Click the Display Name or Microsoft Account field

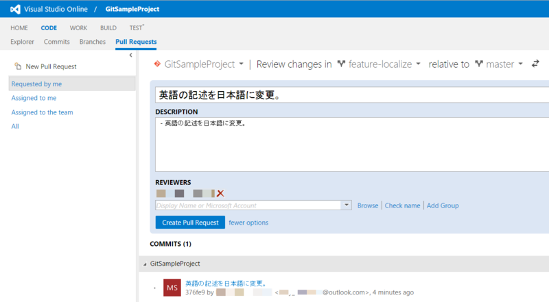coord(248,205)
